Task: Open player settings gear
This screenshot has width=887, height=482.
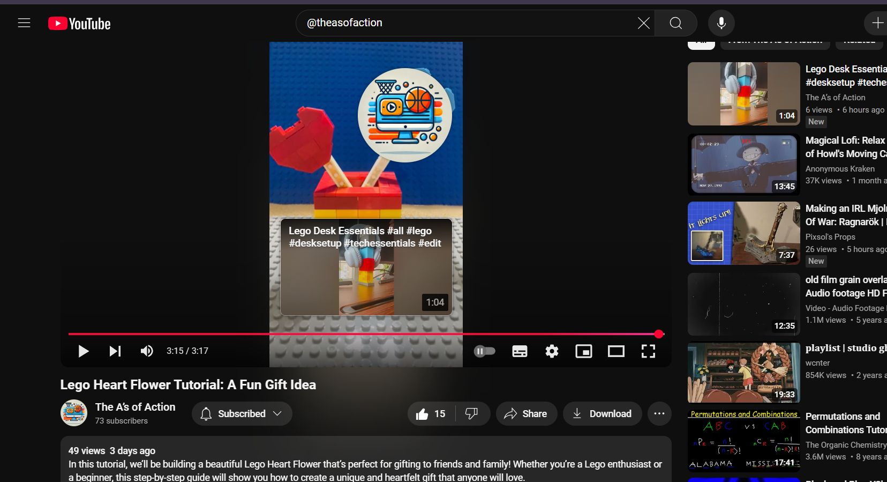Action: click(552, 351)
